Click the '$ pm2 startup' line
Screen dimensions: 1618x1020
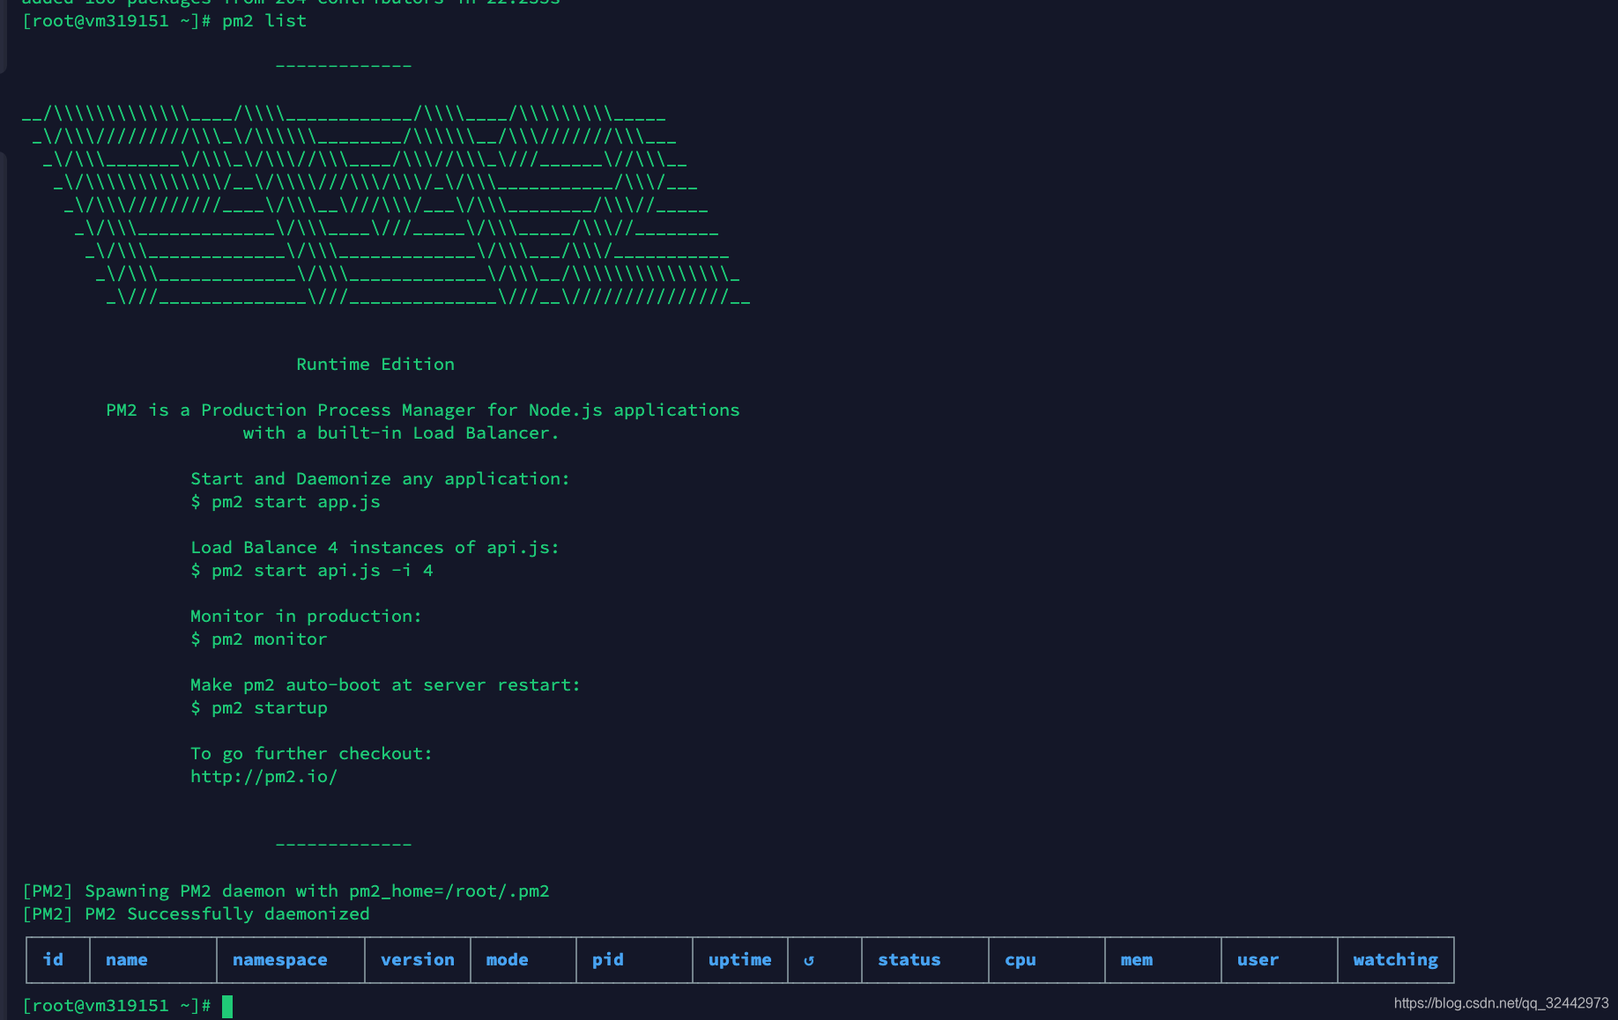259,708
